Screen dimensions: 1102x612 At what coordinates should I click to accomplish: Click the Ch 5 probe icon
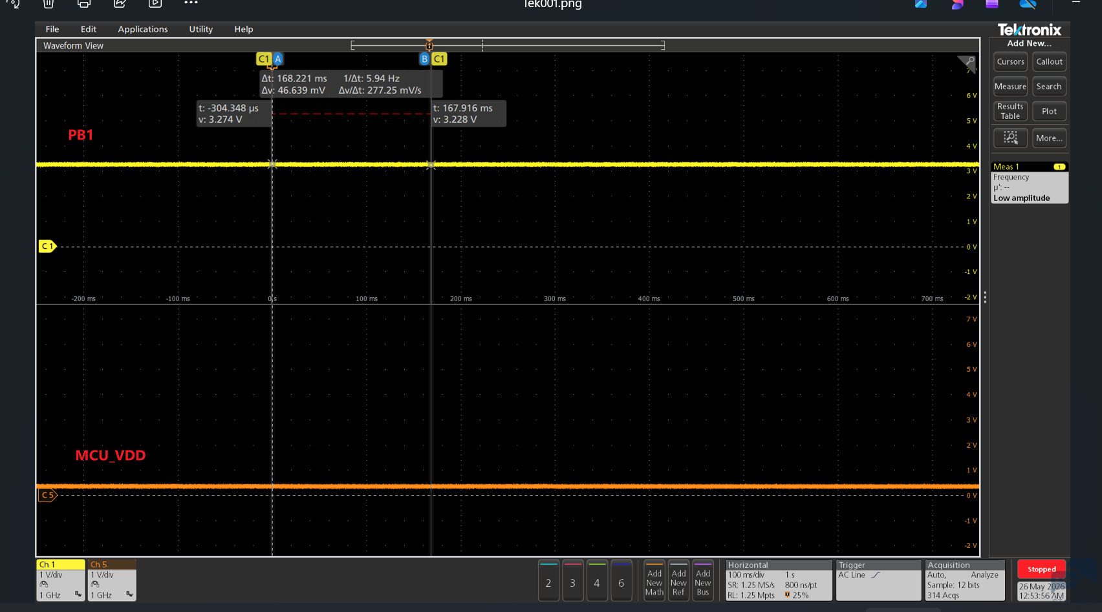click(95, 584)
